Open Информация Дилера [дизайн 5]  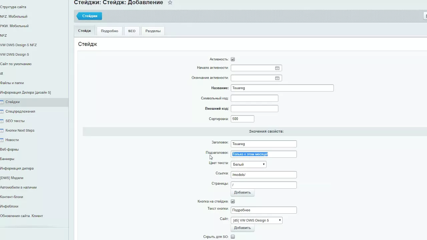[x=25, y=92]
